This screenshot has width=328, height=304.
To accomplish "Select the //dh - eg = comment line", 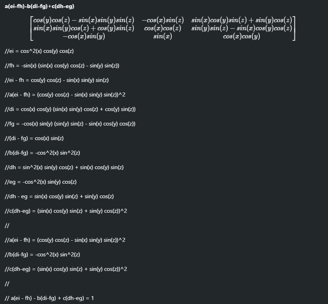I will click(x=59, y=197).
